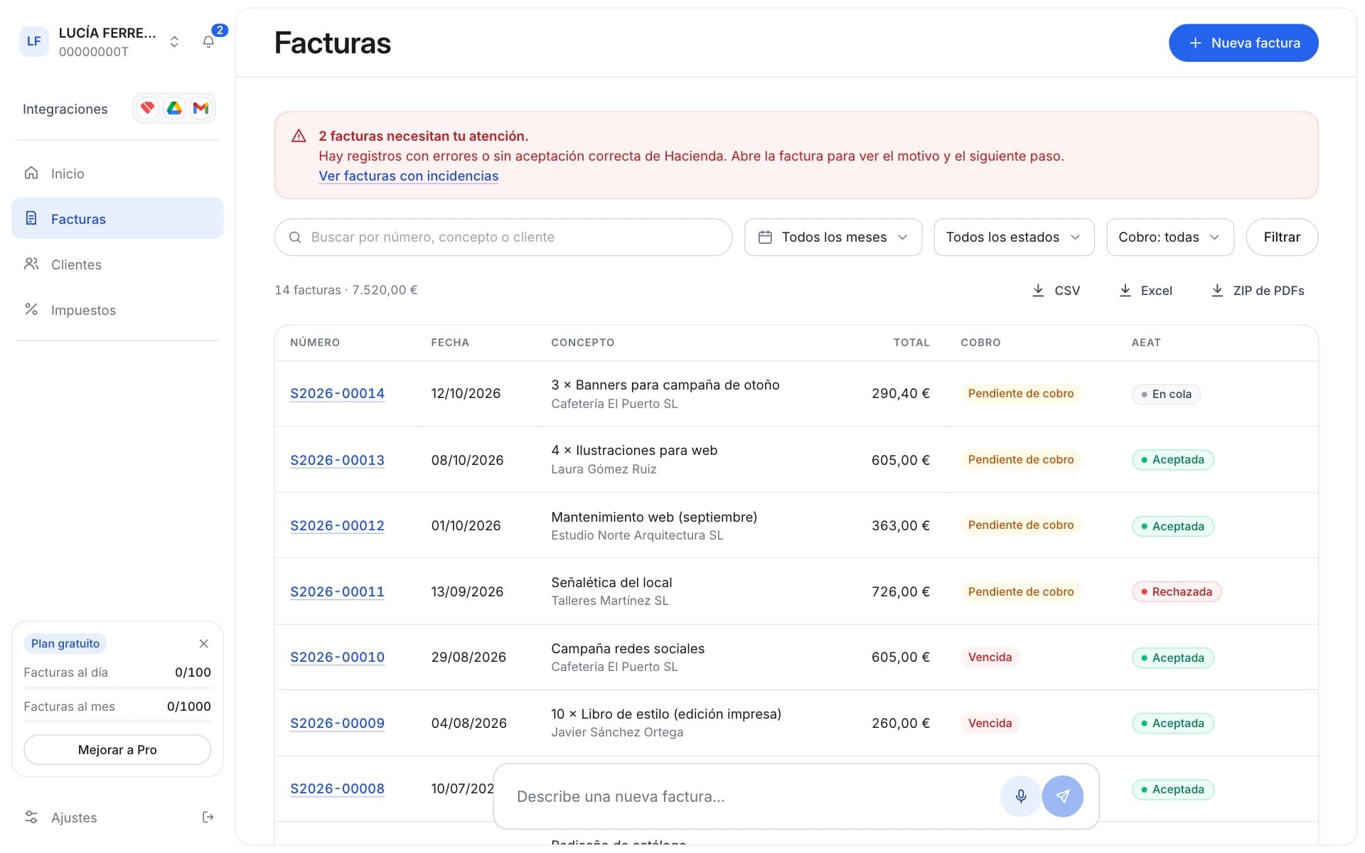
Task: Open Ver facturas con incidencias link
Action: 408,176
